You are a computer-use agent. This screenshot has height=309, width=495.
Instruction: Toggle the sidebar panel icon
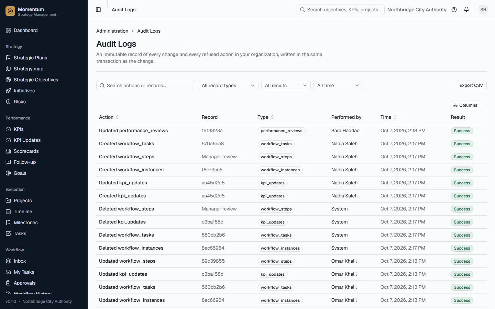(x=98, y=10)
